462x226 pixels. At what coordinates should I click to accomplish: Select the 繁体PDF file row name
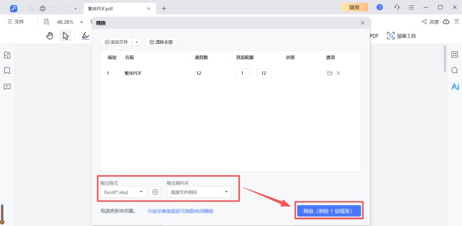133,73
